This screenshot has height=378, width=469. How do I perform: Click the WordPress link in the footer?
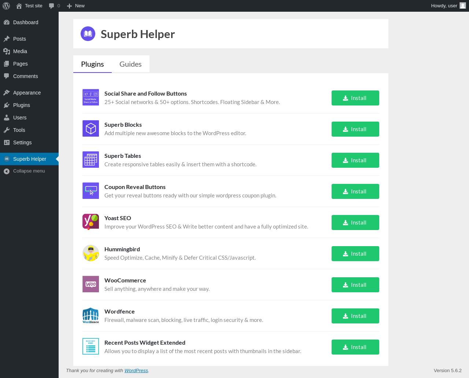(136, 371)
